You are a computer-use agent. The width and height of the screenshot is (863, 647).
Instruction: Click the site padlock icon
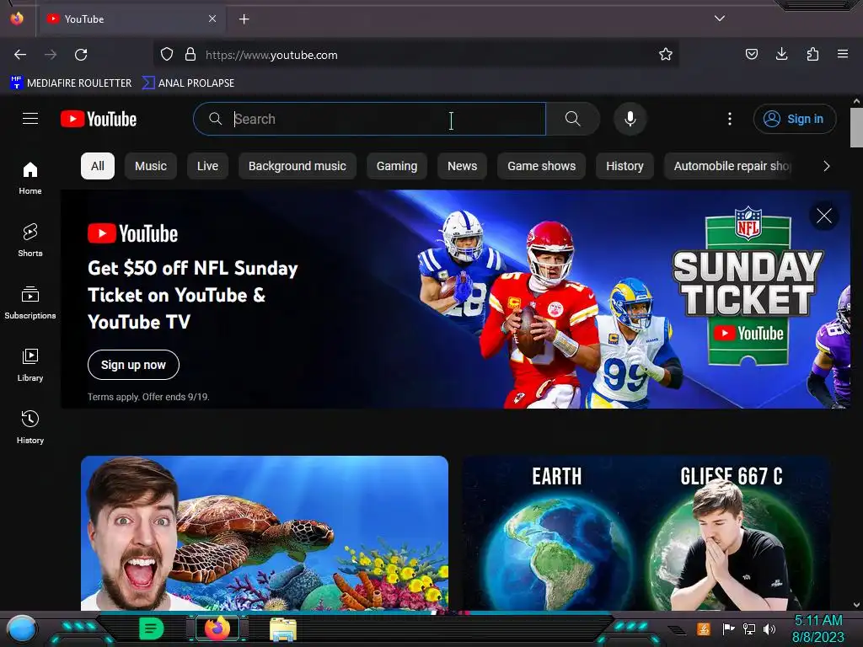pyautogui.click(x=190, y=55)
